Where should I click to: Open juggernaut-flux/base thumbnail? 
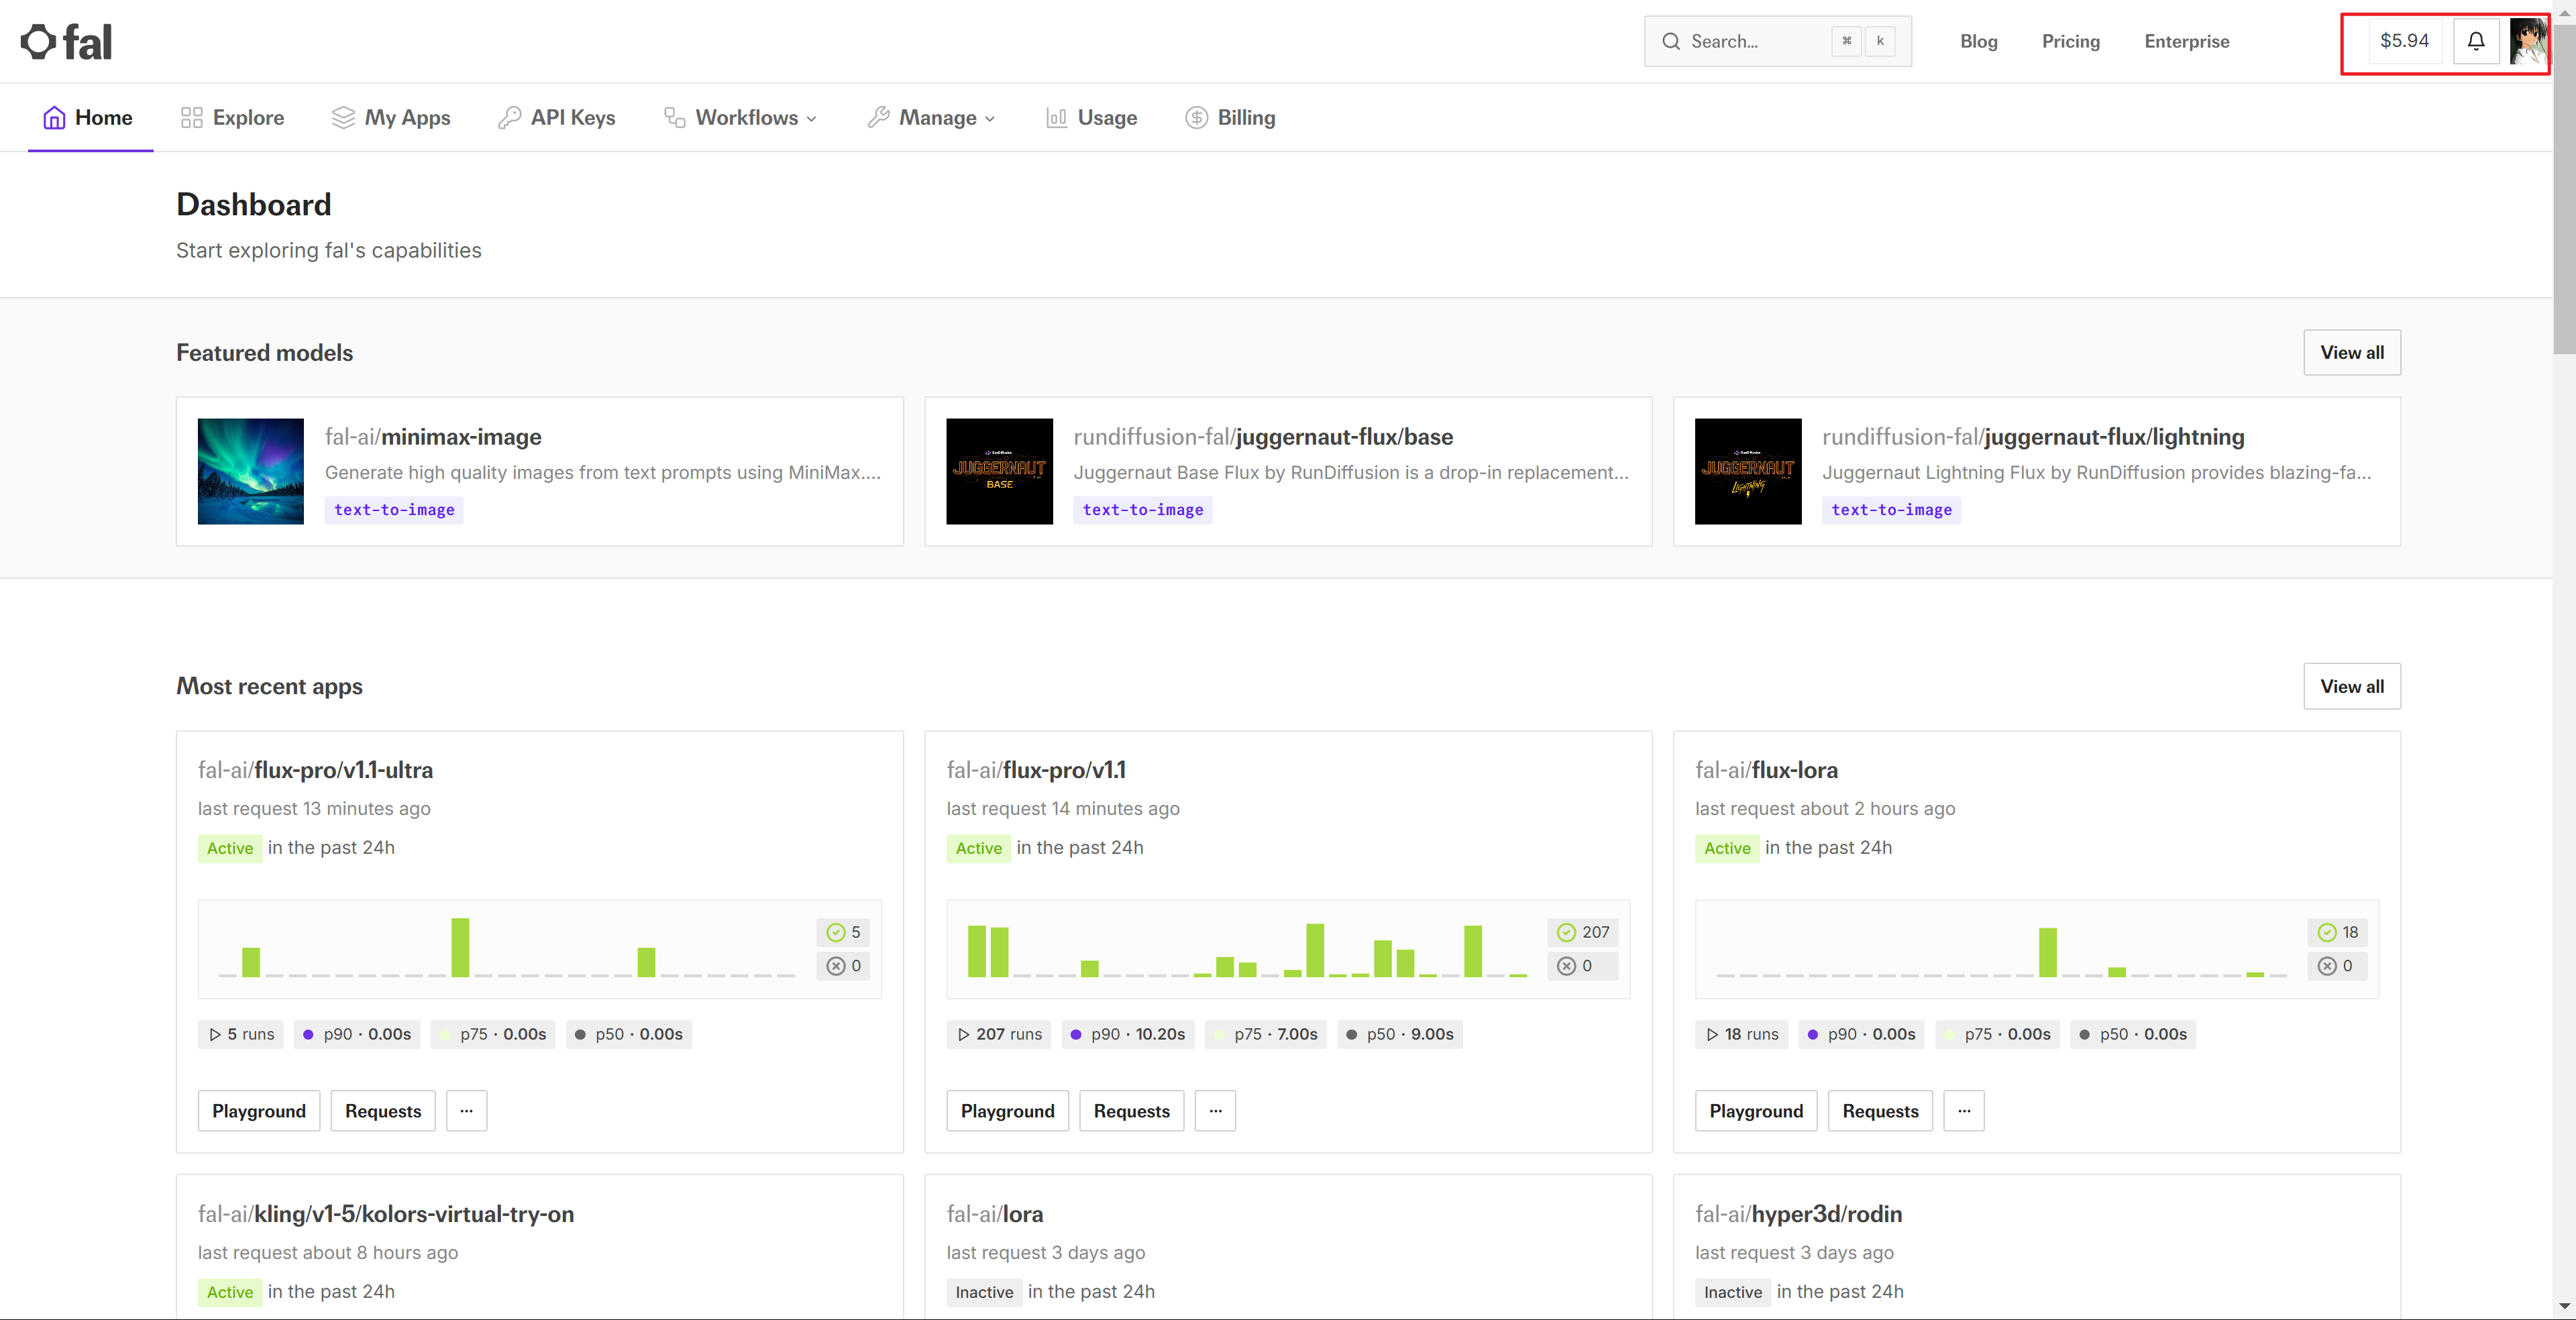pos(999,471)
